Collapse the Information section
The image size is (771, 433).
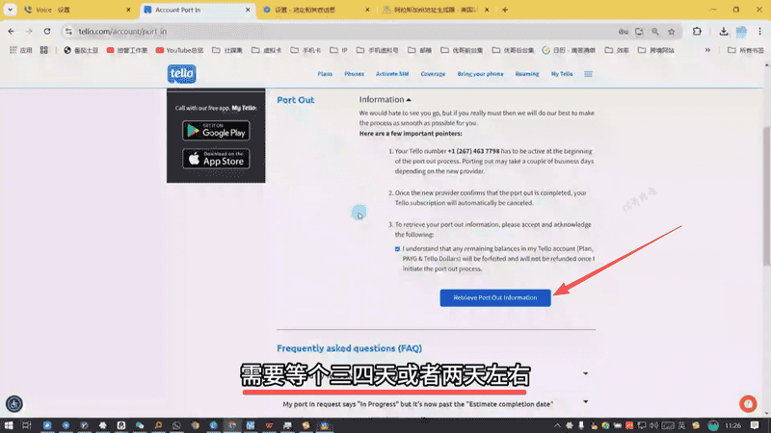click(385, 100)
